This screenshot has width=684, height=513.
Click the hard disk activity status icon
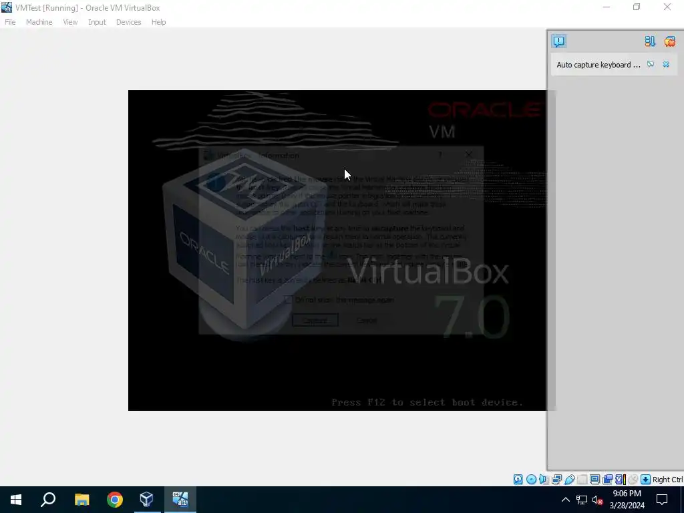pos(518,480)
